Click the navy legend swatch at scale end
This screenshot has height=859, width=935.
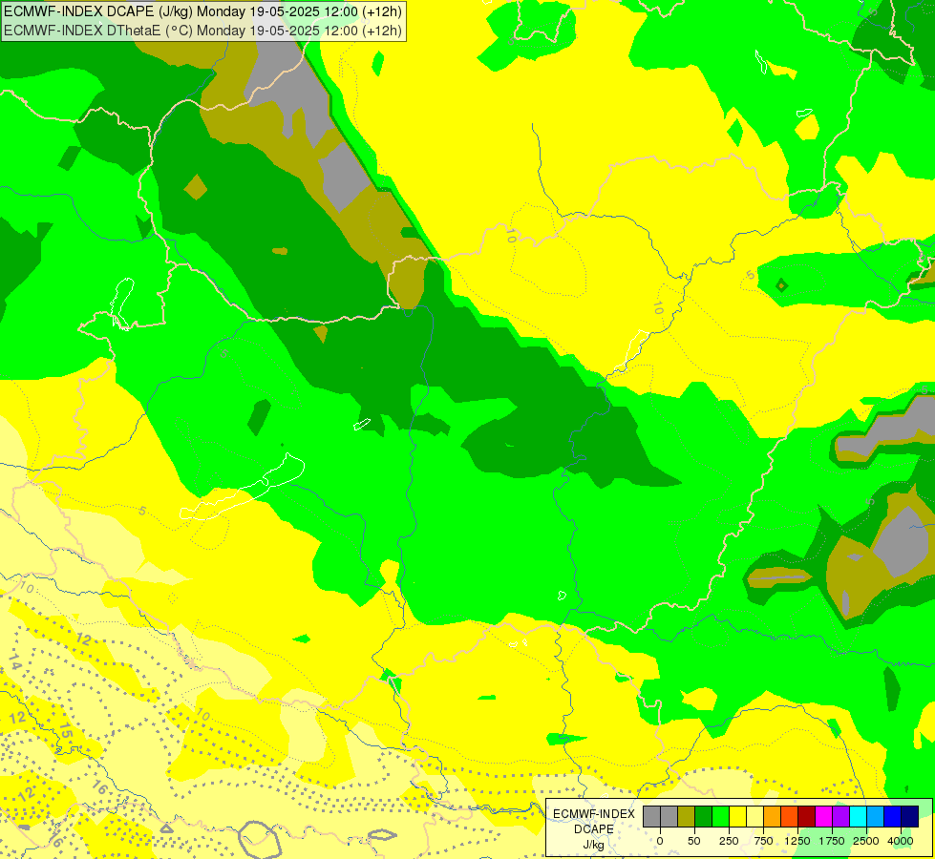[910, 817]
